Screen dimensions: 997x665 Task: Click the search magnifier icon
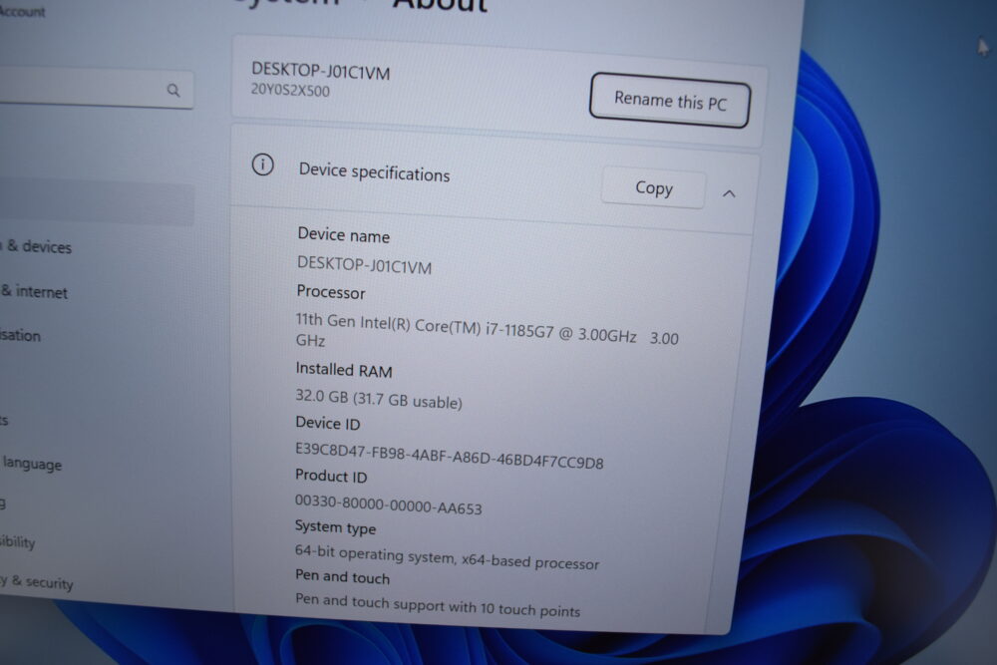click(172, 90)
